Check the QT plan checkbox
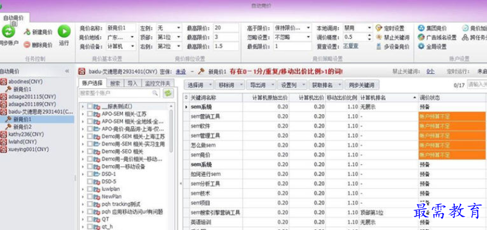 (90, 219)
